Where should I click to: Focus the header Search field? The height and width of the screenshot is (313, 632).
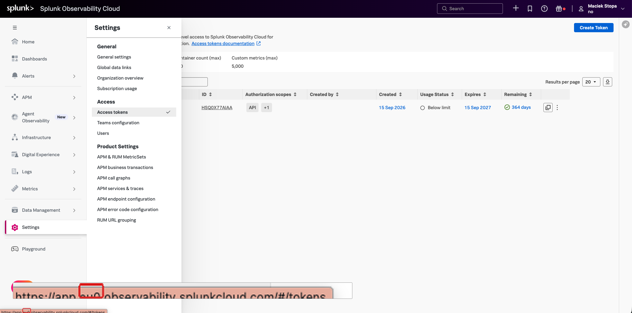(470, 9)
